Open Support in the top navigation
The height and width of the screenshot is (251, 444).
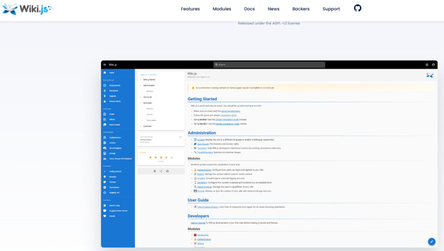[x=331, y=9]
